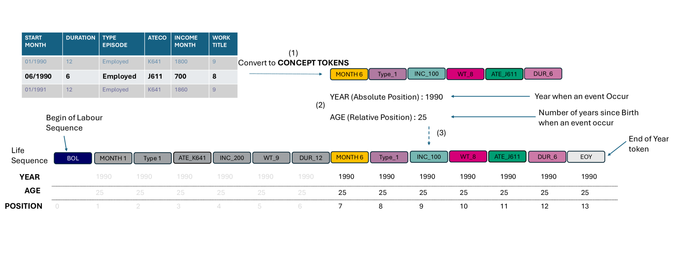Select position number 13 in POSITION row
This screenshot has width=674, height=253.
pyautogui.click(x=585, y=206)
